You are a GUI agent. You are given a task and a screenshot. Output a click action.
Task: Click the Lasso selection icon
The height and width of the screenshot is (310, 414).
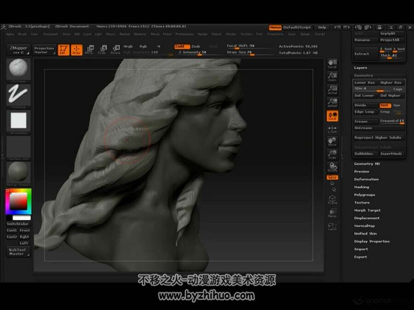pyautogui.click(x=333, y=226)
